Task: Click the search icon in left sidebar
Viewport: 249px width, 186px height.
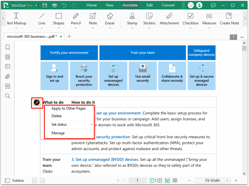Action: [x=8, y=96]
